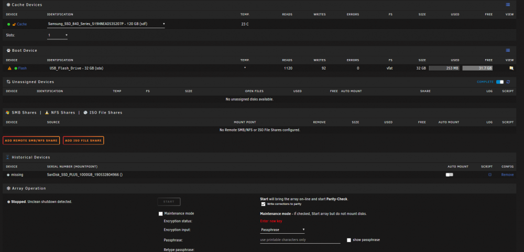Click the padlock icon next to Cache
This screenshot has height=252, width=524.
tap(14, 25)
